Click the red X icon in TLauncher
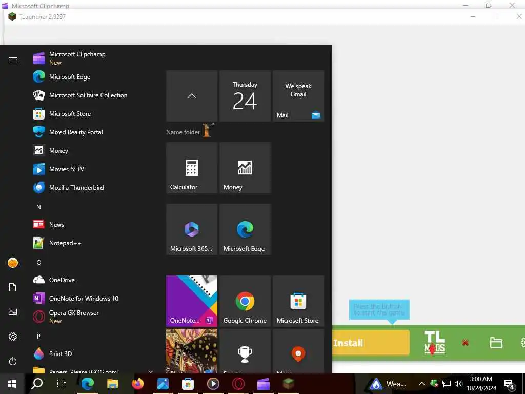Viewport: 525px width, 394px height. 465,342
